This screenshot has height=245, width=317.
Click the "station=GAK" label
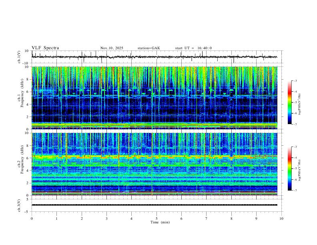pos(149,48)
